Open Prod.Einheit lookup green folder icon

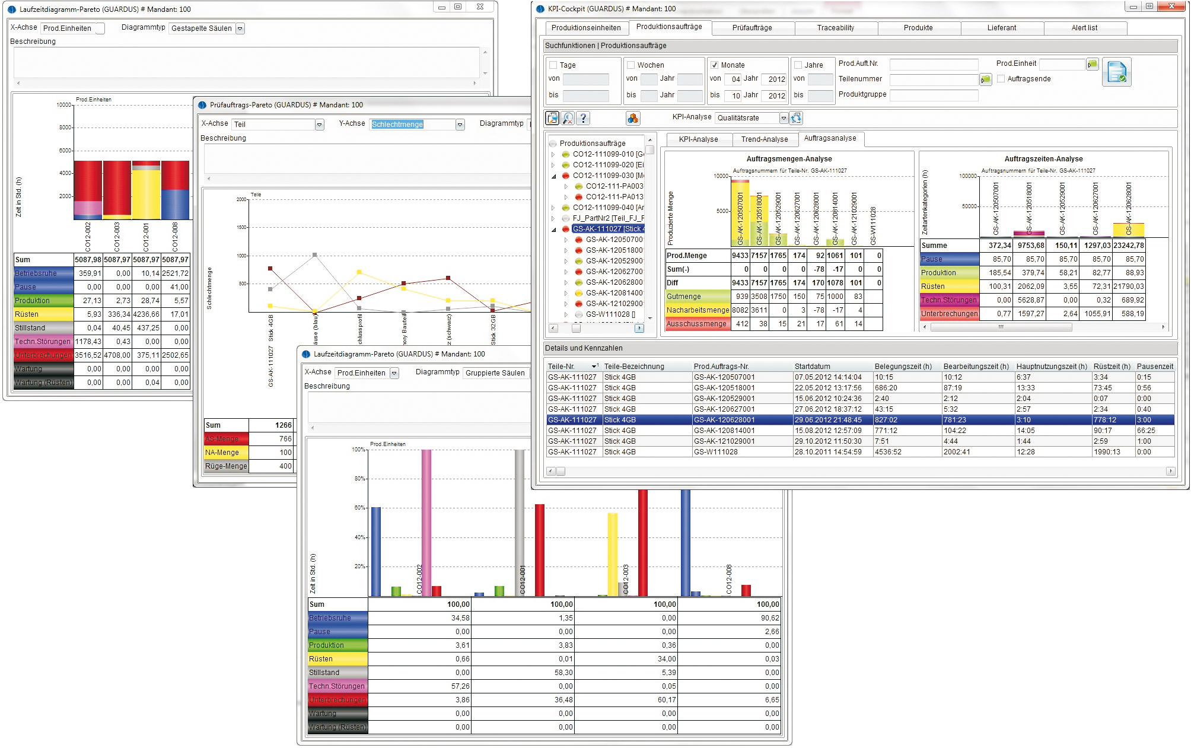1093,64
